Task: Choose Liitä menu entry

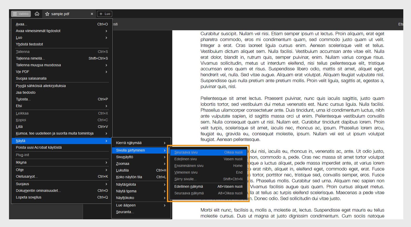Action: (62, 127)
